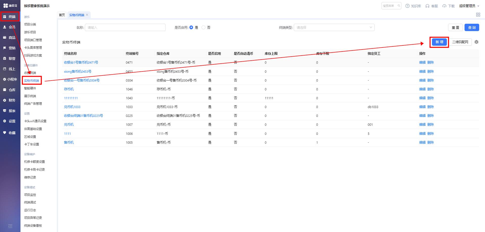Click the db1033 bound employee cell
This screenshot has width=485, height=232.
[x=373, y=107]
